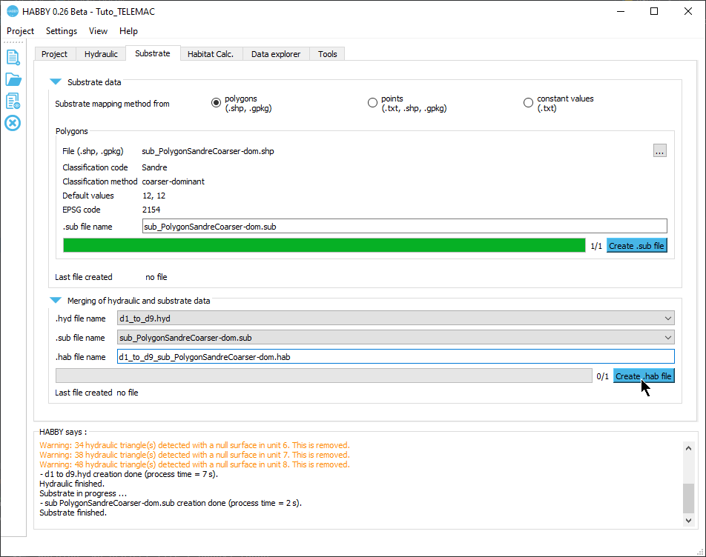This screenshot has width=706, height=557.
Task: Select points substrate mapping method
Action: click(x=372, y=103)
